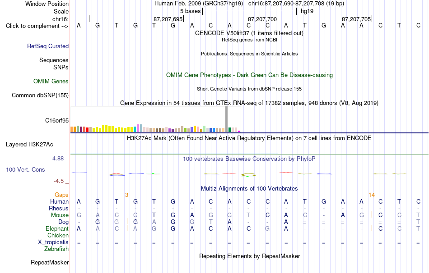This screenshot has width=429, height=273.
Task: Click the X_tropicalis species label
Action: point(53,242)
